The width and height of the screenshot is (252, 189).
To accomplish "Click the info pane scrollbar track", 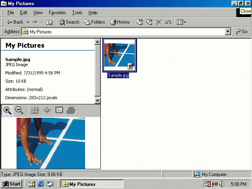I will [x=97, y=71].
